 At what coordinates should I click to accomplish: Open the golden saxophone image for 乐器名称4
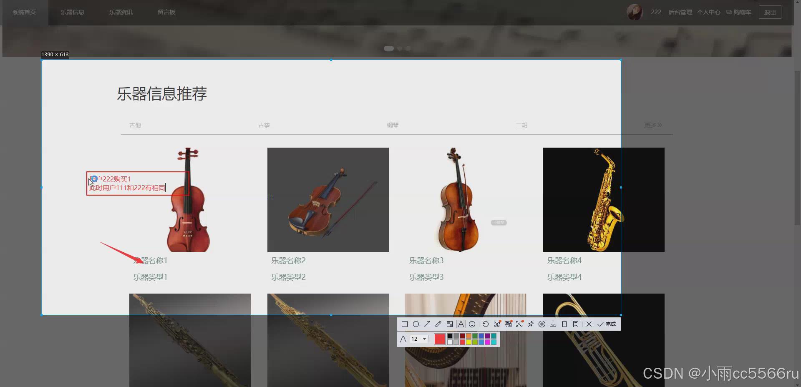tap(604, 199)
